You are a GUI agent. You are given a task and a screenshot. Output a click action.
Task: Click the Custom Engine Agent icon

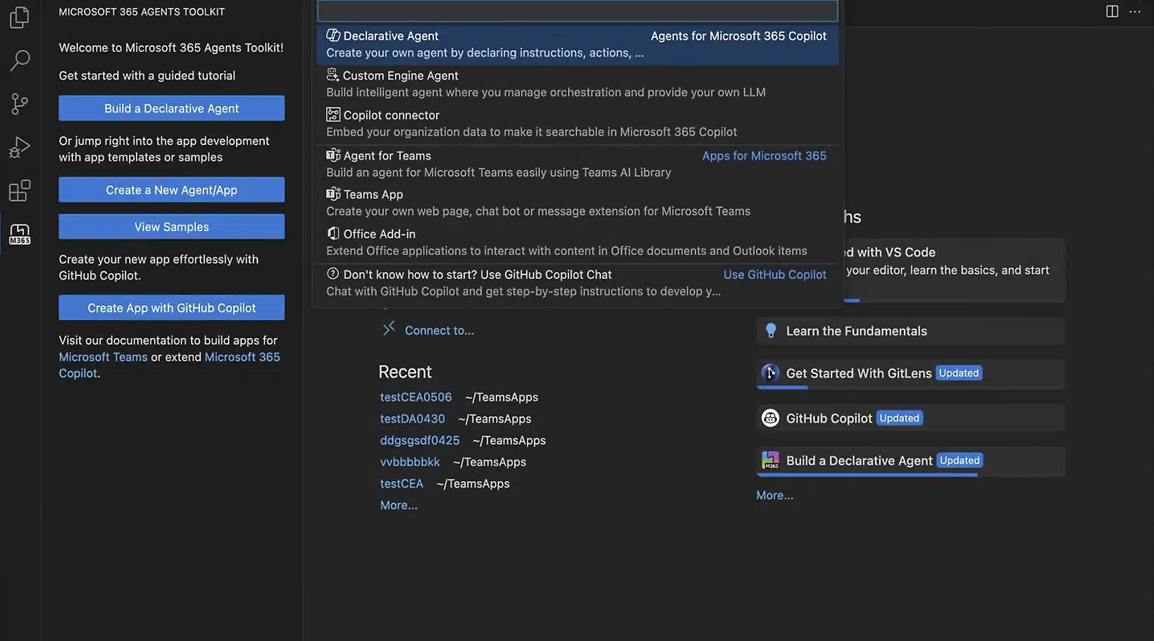click(333, 75)
